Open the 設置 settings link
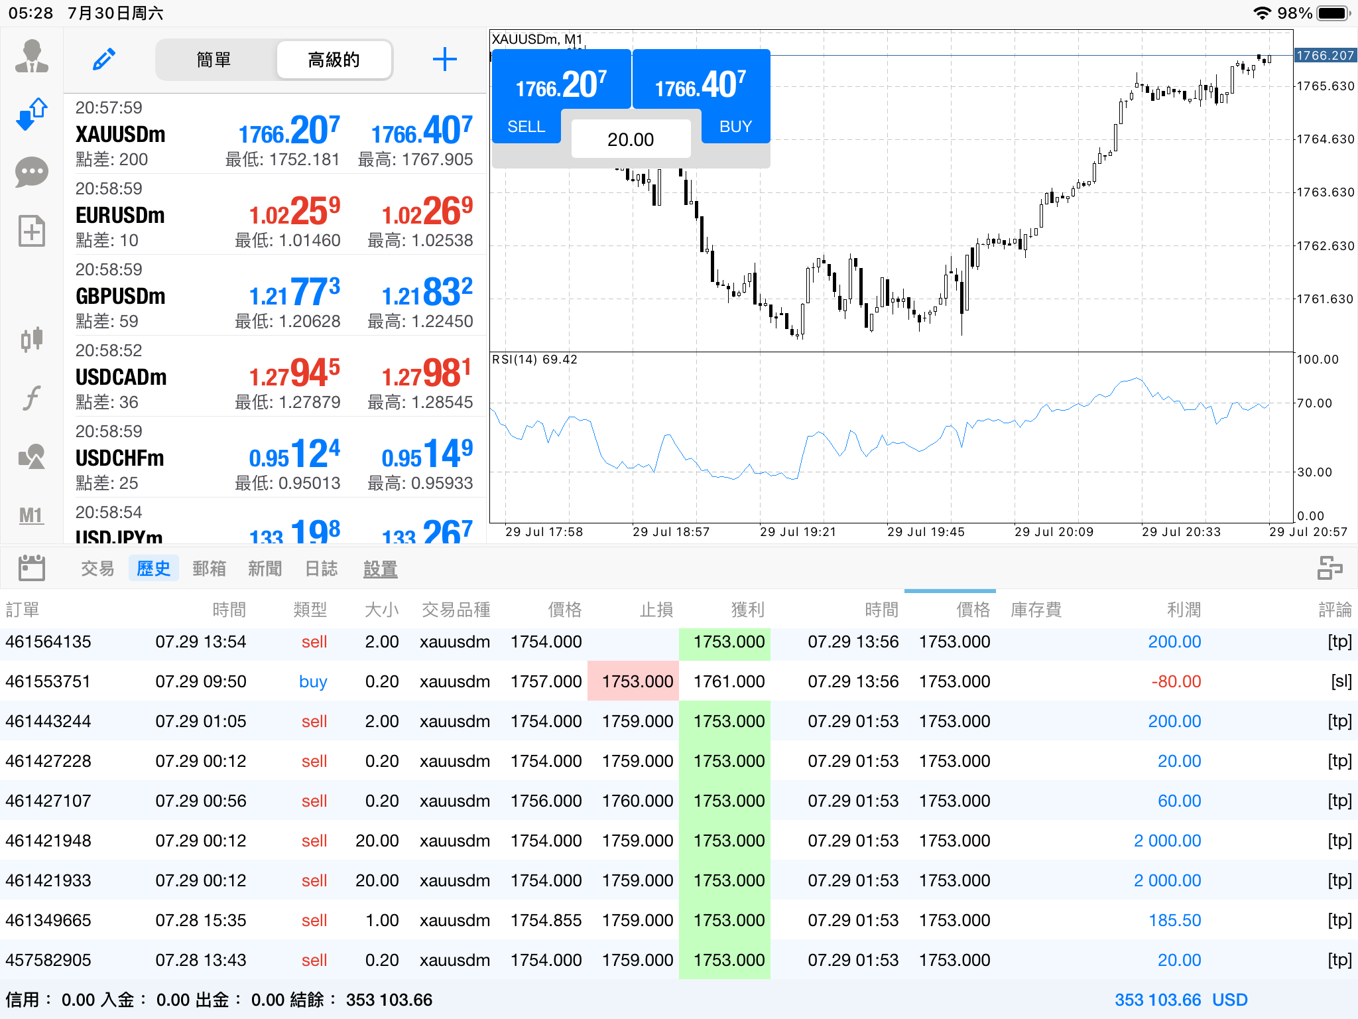Viewport: 1358px width, 1019px height. tap(380, 569)
